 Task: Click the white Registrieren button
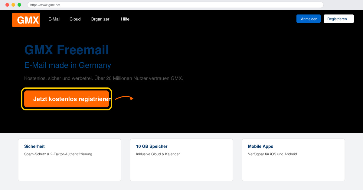pos(339,19)
